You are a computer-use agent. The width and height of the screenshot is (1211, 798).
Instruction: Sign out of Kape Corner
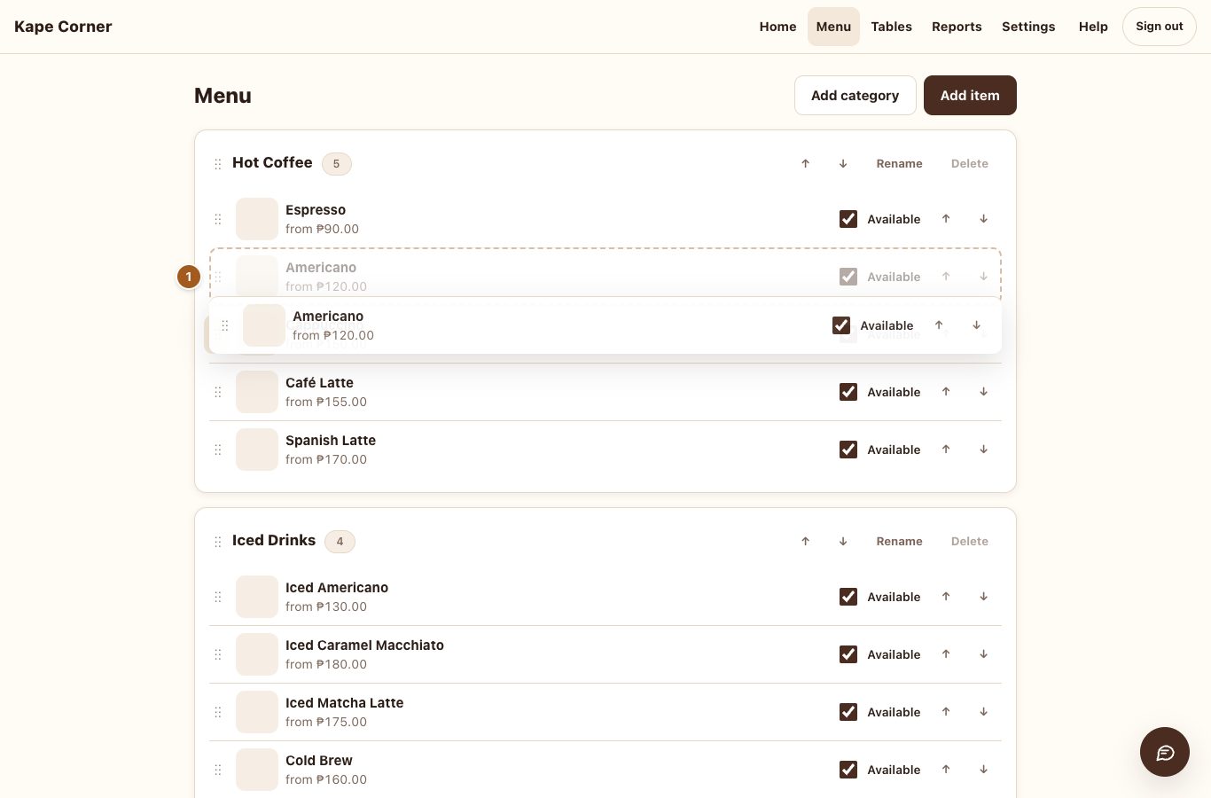point(1160,27)
